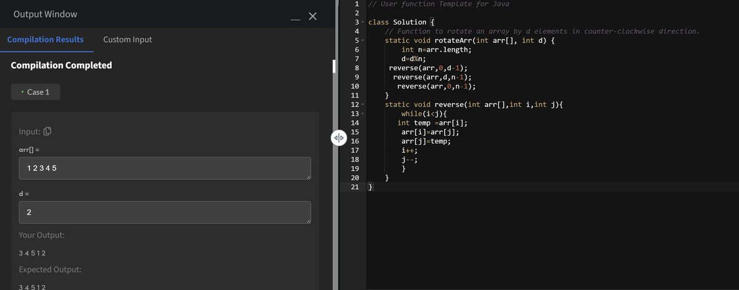
Task: Click the comment '// User function Template for Java'
Action: (438, 4)
